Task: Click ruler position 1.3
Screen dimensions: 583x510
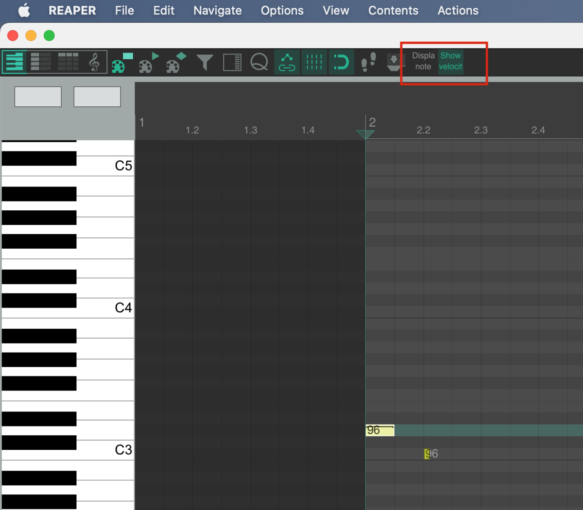Action: click(251, 130)
